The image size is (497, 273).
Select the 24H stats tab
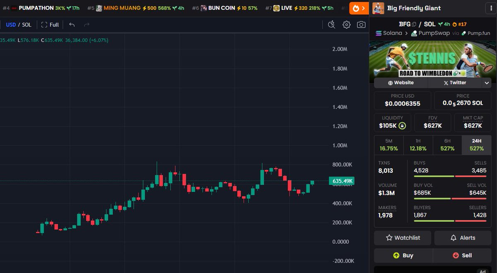click(x=477, y=145)
